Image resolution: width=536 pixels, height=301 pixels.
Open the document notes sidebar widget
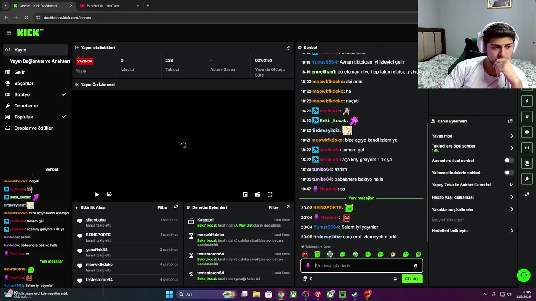527,117
